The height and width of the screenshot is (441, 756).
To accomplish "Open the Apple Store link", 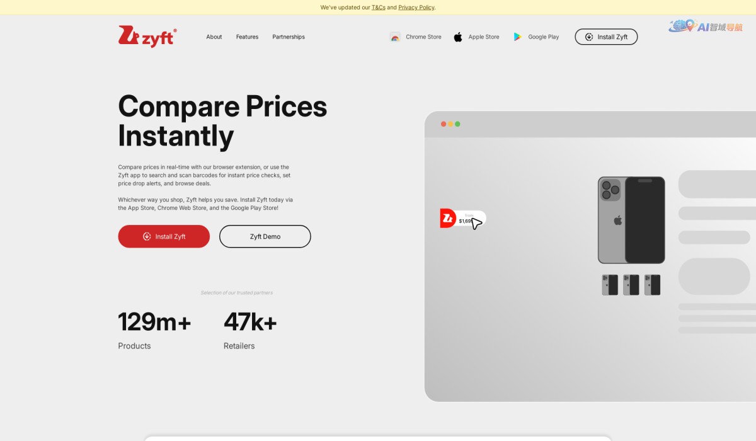I will pos(483,37).
